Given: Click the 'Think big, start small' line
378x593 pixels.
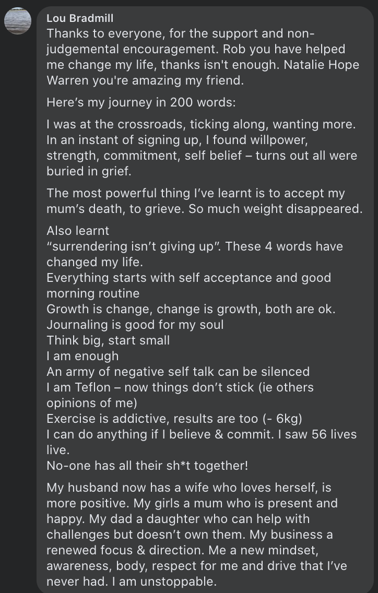Looking at the screenshot, I should tap(108, 340).
